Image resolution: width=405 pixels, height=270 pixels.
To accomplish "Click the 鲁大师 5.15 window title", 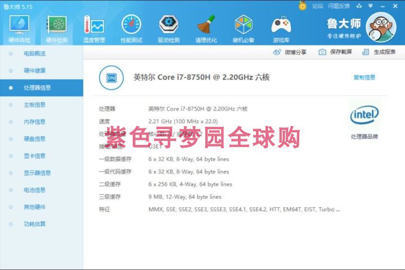I will 18,7.
